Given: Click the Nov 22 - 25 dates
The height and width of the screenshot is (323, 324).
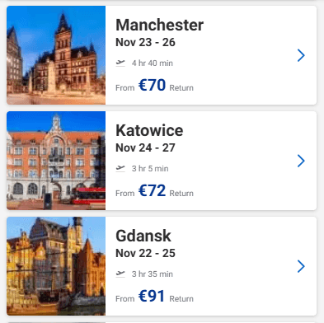Looking at the screenshot, I should click(x=145, y=253).
